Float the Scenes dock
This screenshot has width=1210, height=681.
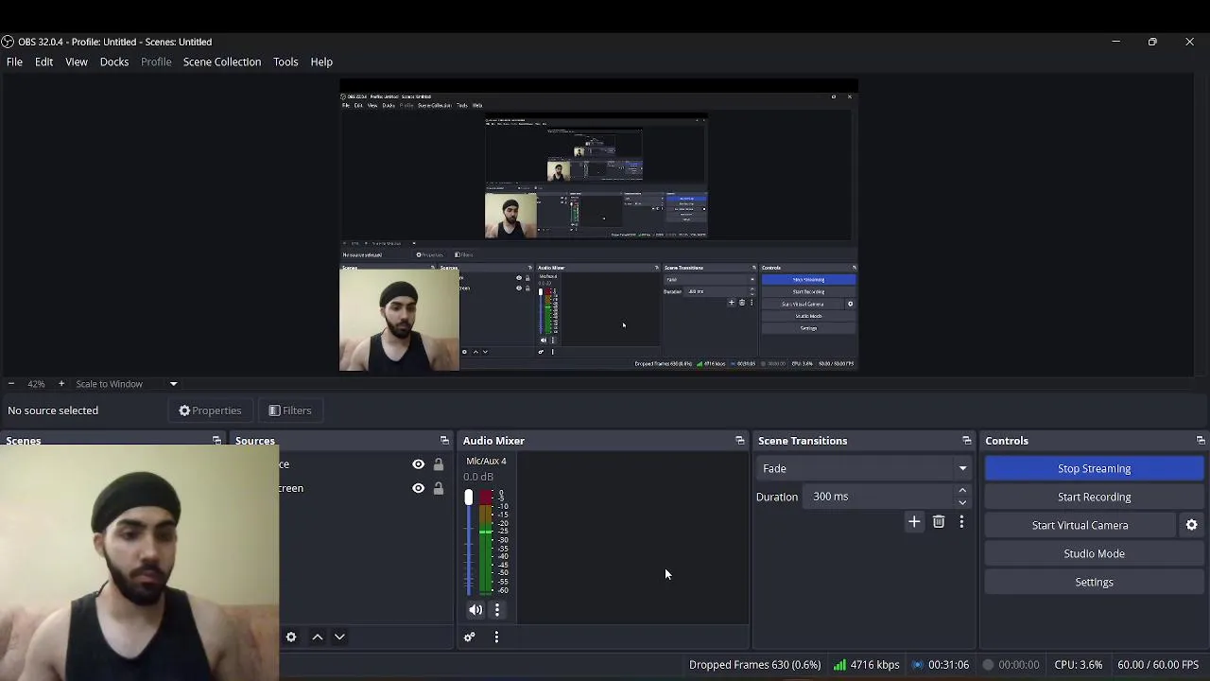pos(216,441)
